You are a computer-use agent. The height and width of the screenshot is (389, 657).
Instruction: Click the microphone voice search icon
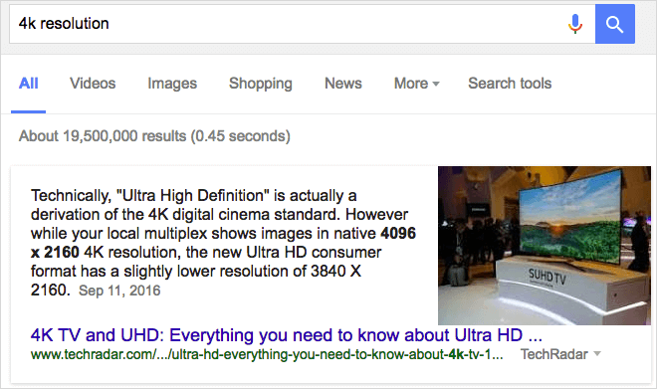(x=575, y=24)
